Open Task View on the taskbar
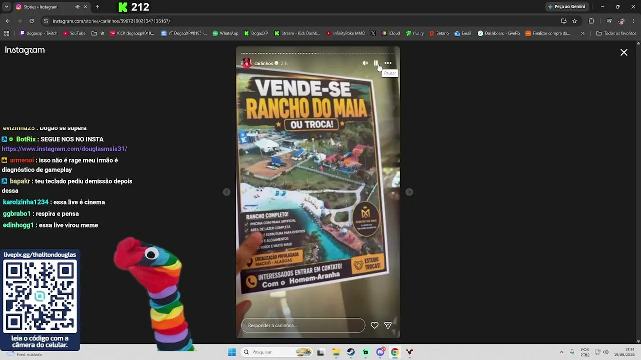The image size is (641, 360). pyautogui.click(x=320, y=352)
